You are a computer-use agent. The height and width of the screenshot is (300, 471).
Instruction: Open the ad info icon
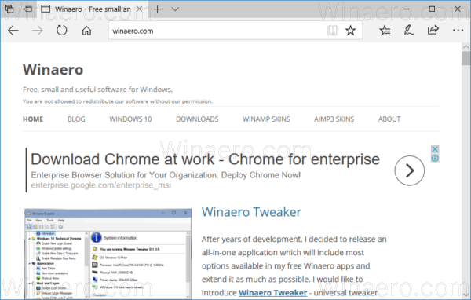pos(435,158)
